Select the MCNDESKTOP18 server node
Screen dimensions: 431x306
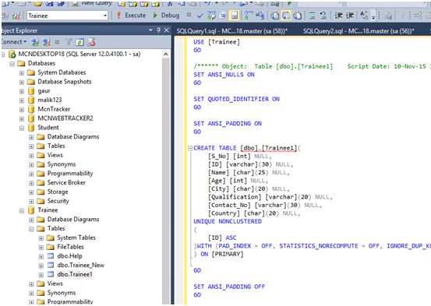(79, 54)
